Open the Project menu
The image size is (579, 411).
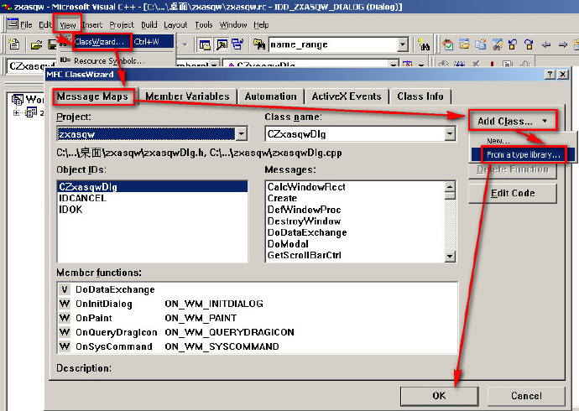coord(122,24)
